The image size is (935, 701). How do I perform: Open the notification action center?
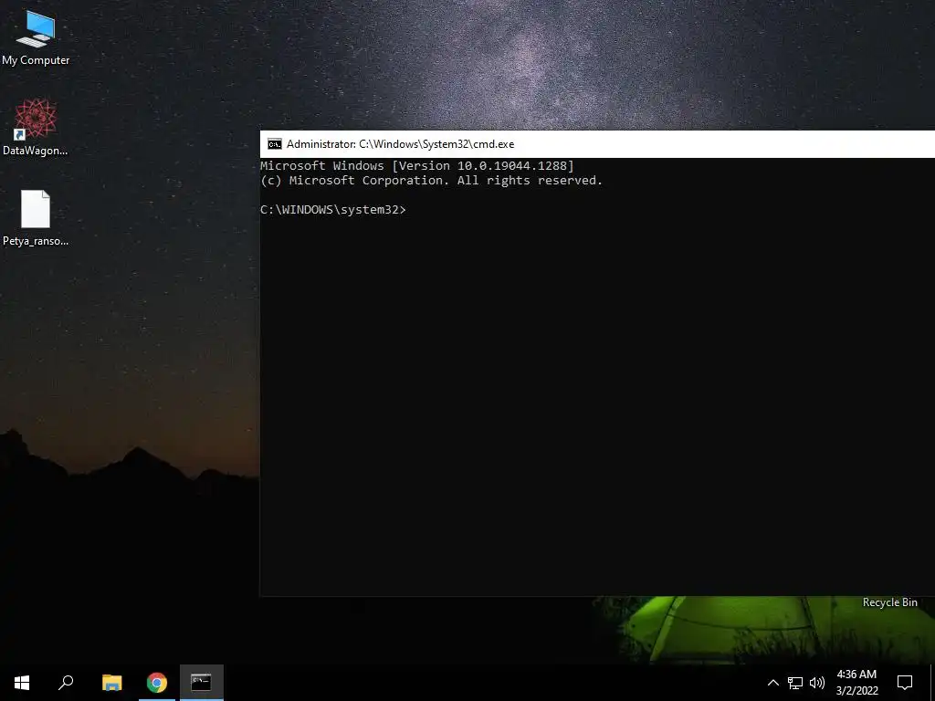(x=905, y=683)
